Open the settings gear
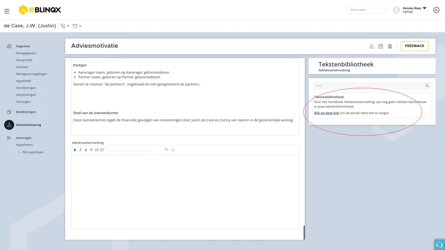This screenshot has width=445, height=250. (x=436, y=10)
